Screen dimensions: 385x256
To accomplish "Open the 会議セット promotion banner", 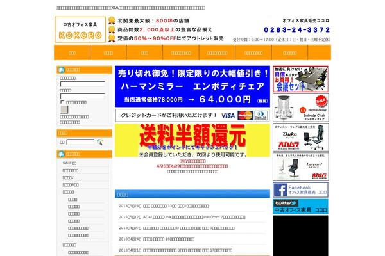I will click(x=300, y=79).
